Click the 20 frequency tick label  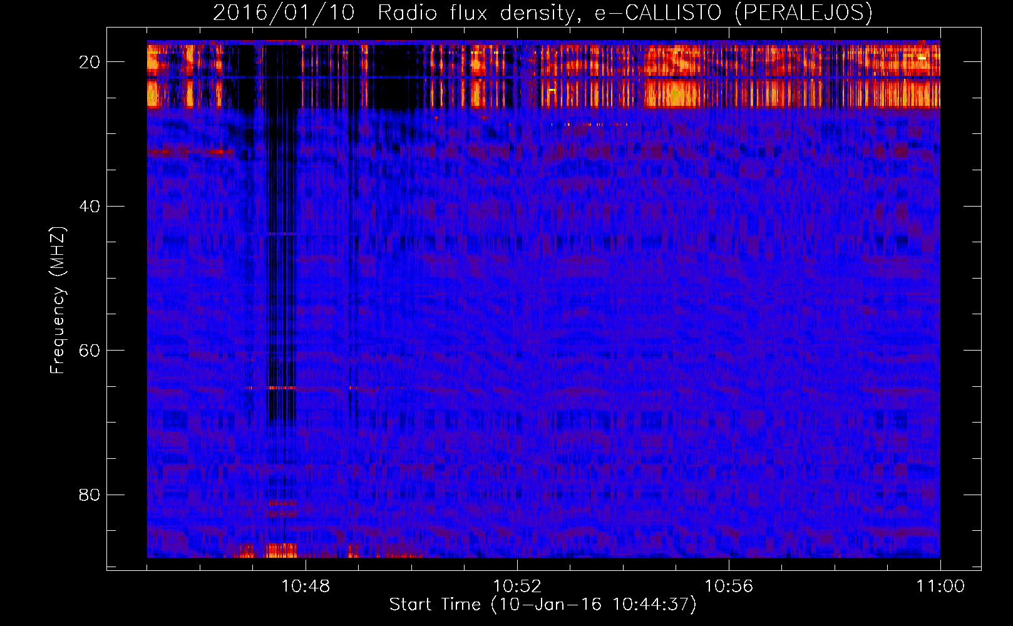pos(90,62)
